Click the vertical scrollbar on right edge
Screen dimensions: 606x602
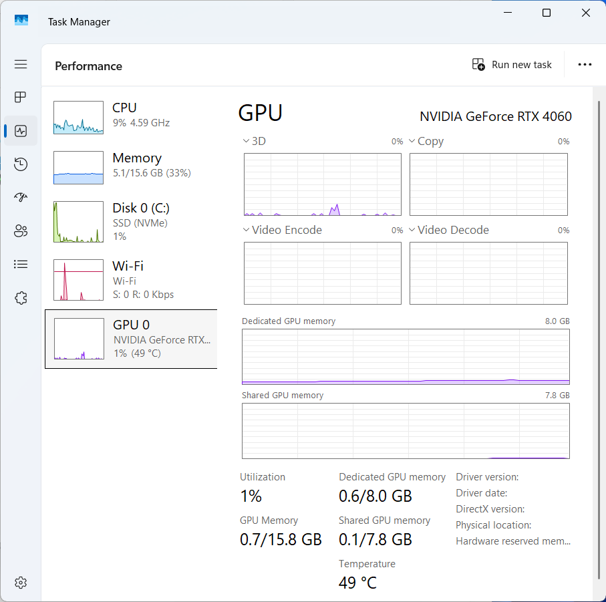(599, 340)
